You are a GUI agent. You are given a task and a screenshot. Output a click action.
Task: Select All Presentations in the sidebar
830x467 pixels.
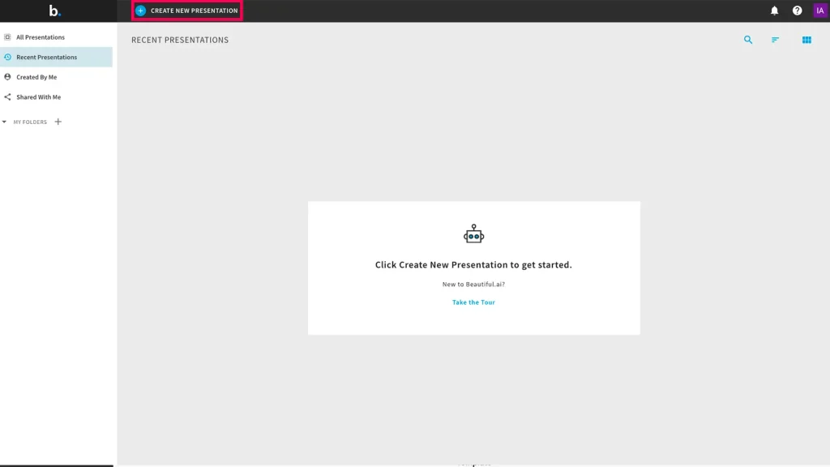(41, 37)
